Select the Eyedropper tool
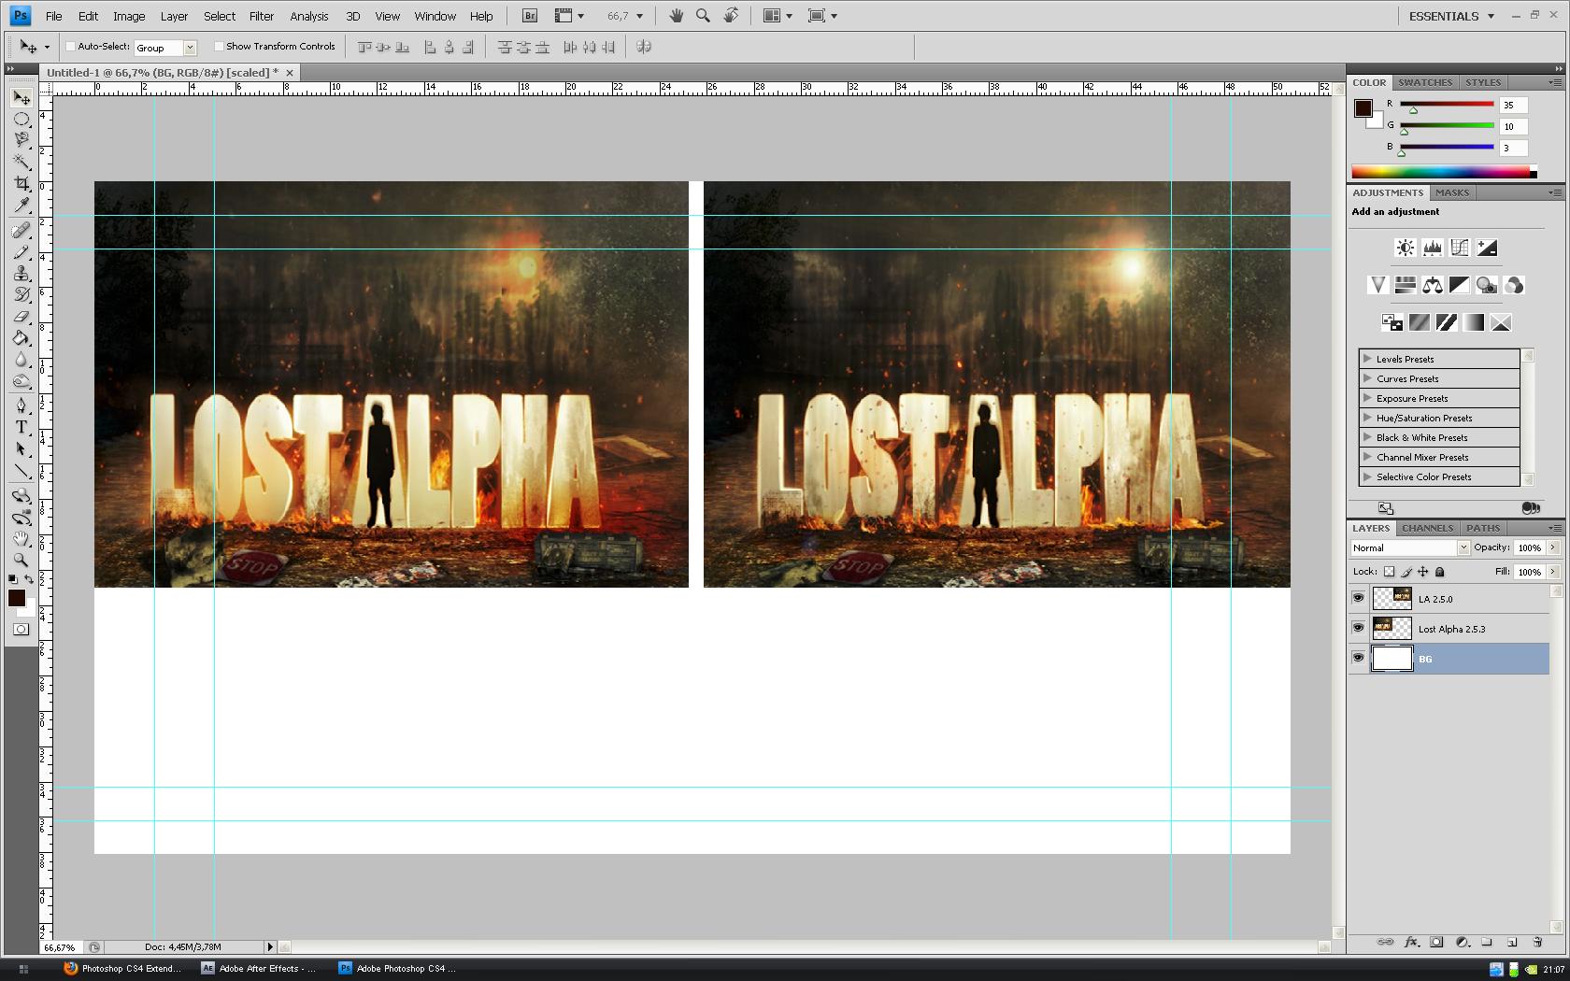 click(x=21, y=205)
